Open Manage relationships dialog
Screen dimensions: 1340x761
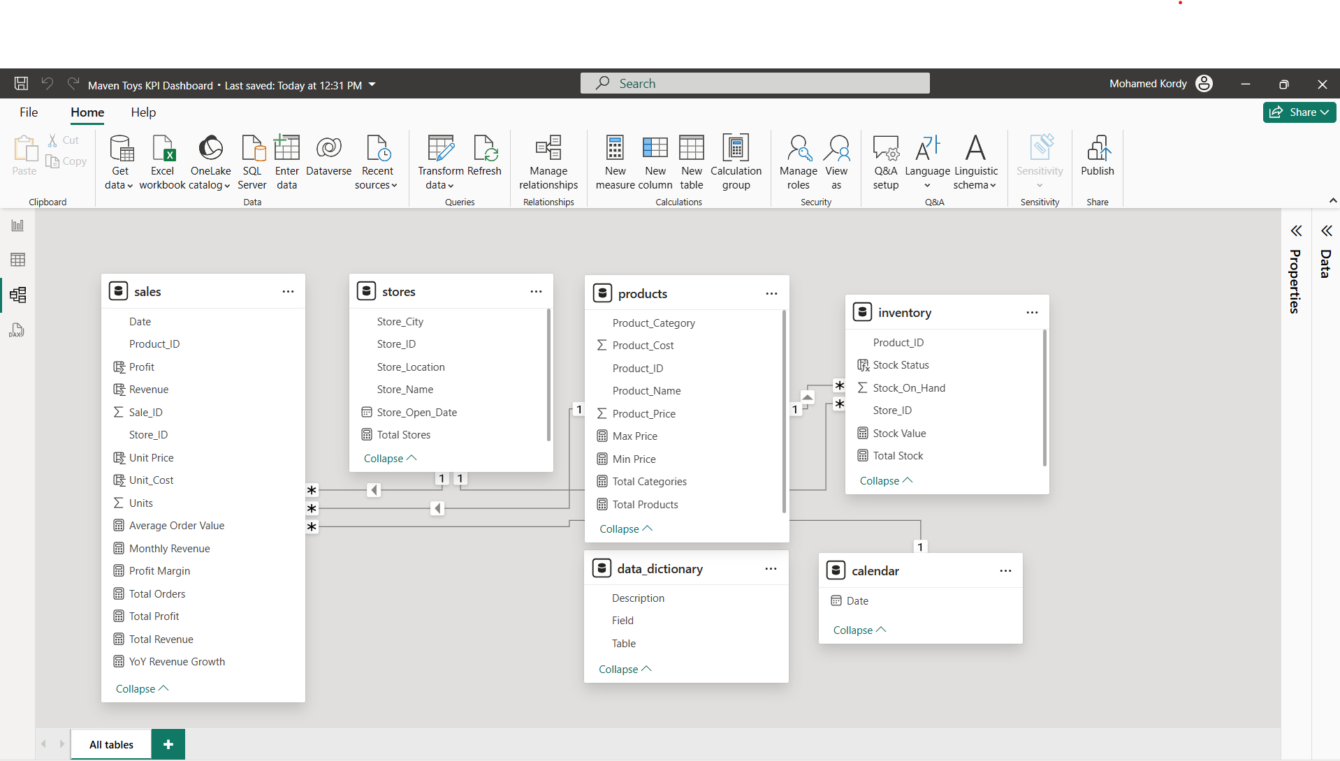point(548,162)
